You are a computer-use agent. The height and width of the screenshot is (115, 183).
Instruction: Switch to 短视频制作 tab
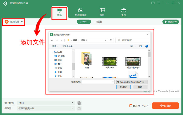[x=81, y=12]
